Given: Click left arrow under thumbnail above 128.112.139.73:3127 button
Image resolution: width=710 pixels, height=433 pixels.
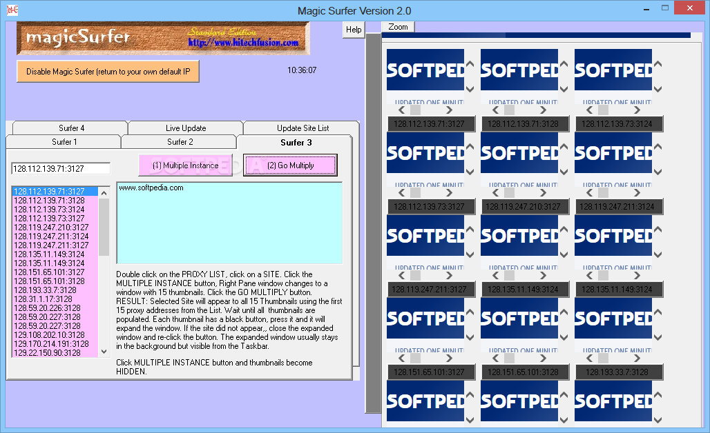Looking at the screenshot, I should coord(402,192).
